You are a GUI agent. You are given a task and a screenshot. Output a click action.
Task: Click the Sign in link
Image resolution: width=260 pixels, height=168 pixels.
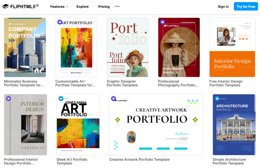click(223, 7)
